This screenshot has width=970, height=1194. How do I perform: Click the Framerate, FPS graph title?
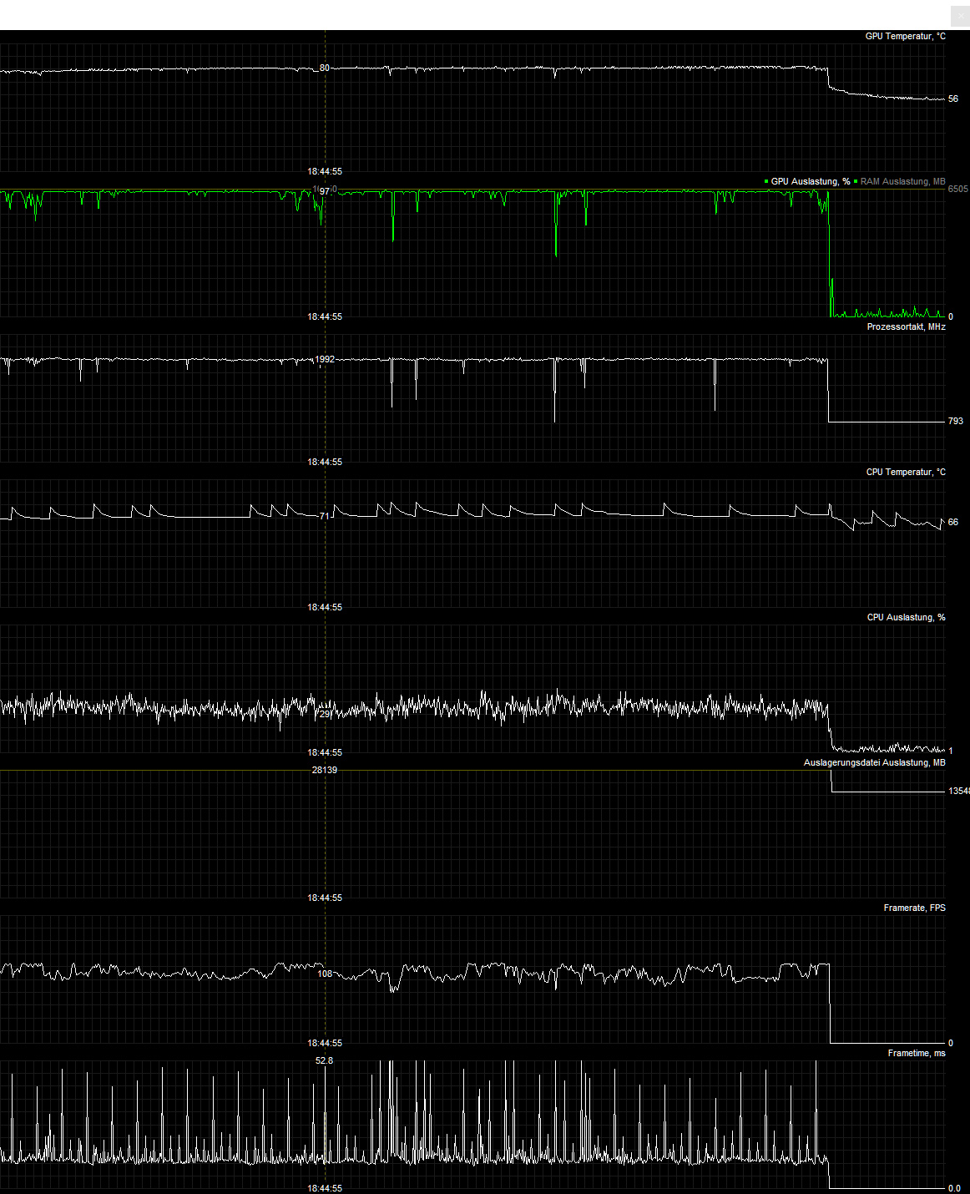pos(914,908)
